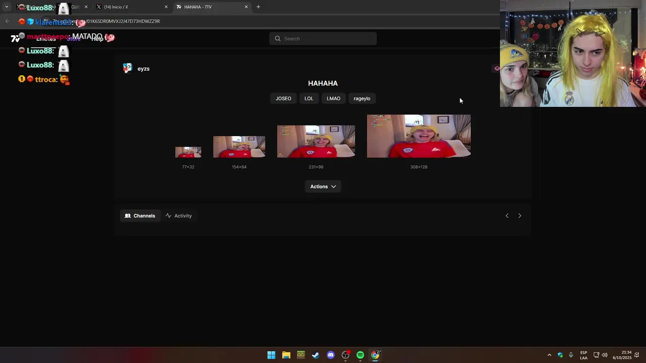Open the Channels tab
The width and height of the screenshot is (646, 363).
pos(140,216)
